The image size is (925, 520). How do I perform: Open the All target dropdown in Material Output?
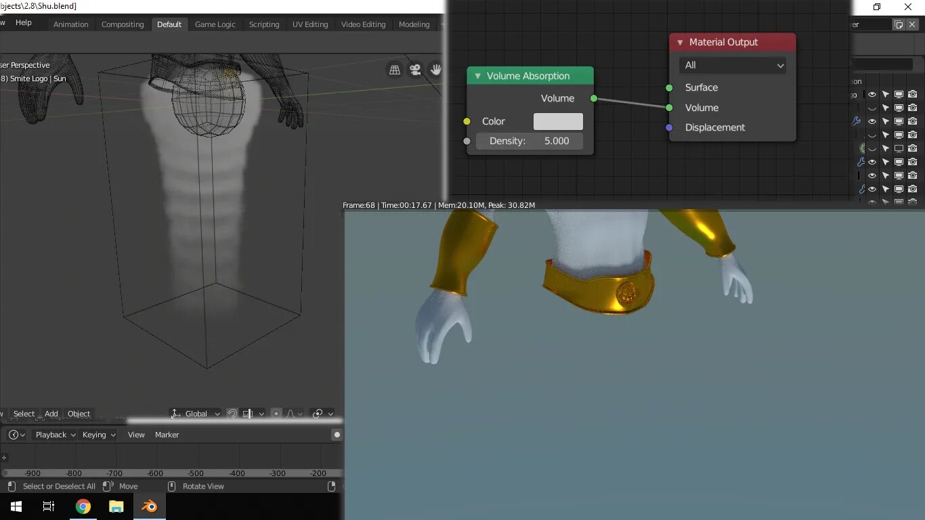click(x=733, y=65)
